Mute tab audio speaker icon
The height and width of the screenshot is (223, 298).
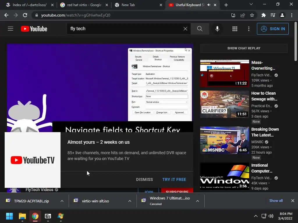[x=209, y=5]
